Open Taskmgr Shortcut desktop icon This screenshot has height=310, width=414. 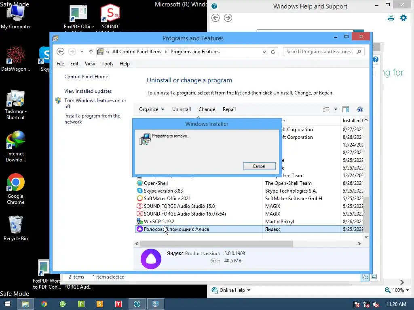pyautogui.click(x=16, y=105)
